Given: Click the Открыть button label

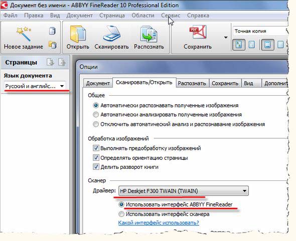Looking at the screenshot, I should click(x=78, y=47).
